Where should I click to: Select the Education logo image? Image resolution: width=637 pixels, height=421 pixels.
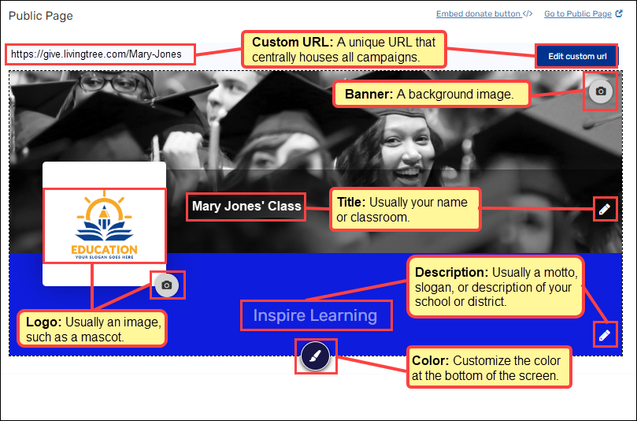click(x=105, y=225)
